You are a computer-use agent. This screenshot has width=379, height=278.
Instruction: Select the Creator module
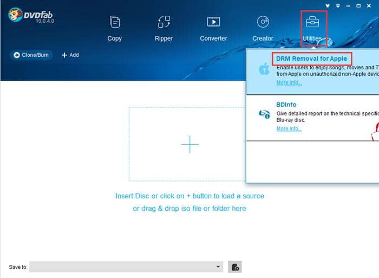263,29
